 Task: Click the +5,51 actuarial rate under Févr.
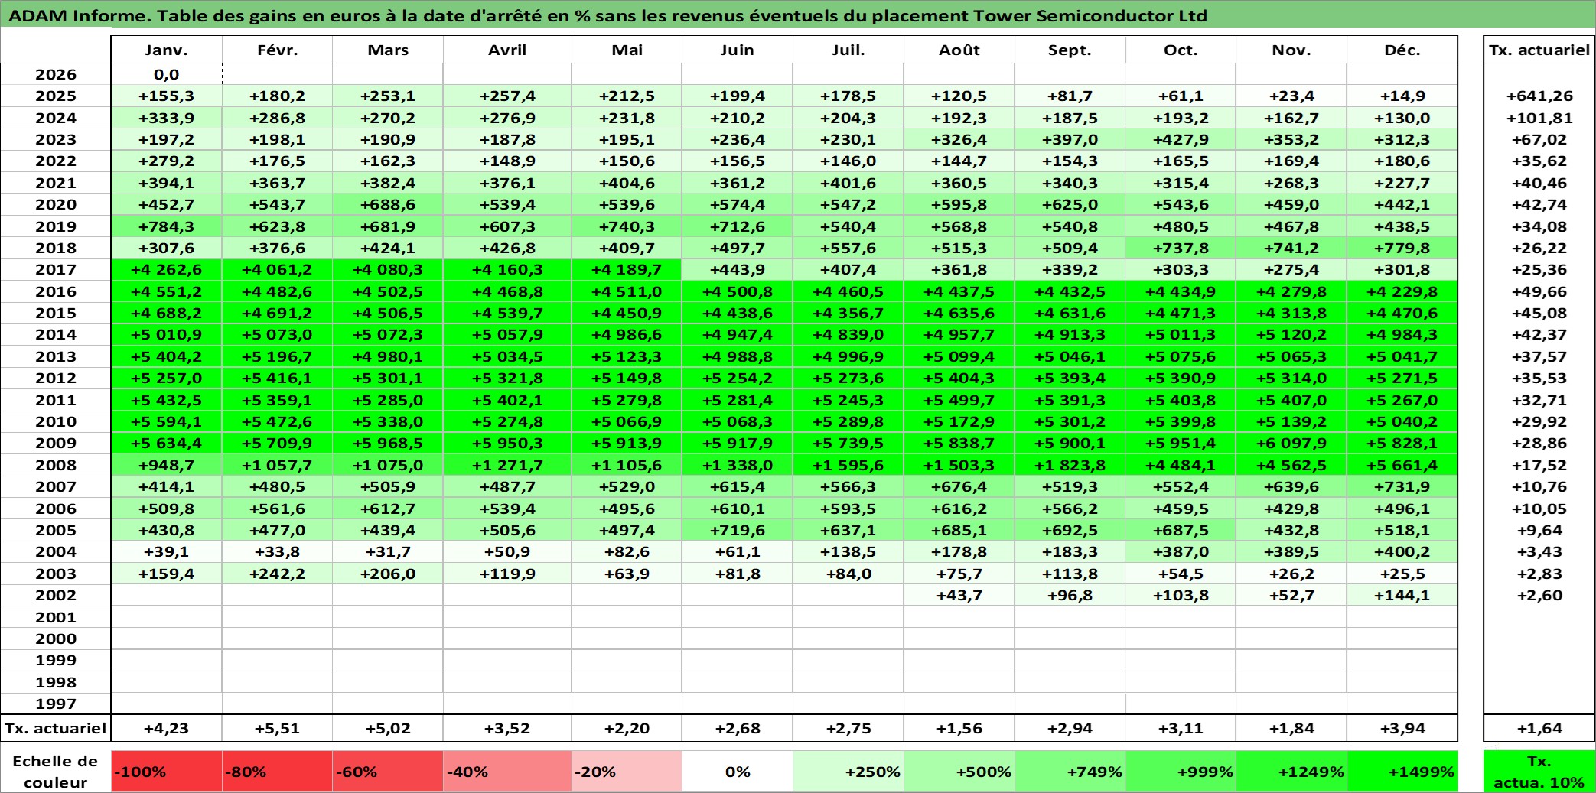[x=277, y=728]
